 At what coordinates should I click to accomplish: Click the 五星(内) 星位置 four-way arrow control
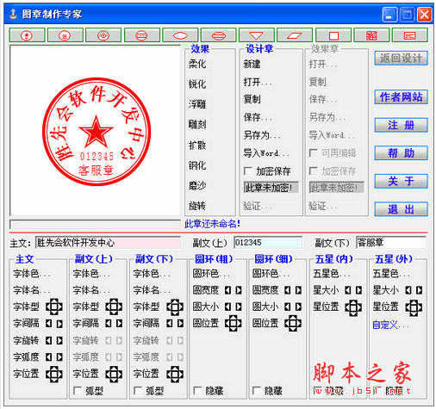point(353,307)
